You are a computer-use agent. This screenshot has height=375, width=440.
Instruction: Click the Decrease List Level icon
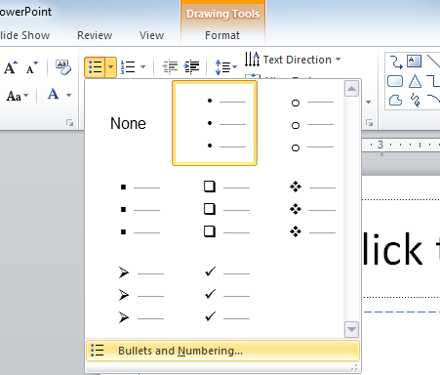pyautogui.click(x=170, y=67)
